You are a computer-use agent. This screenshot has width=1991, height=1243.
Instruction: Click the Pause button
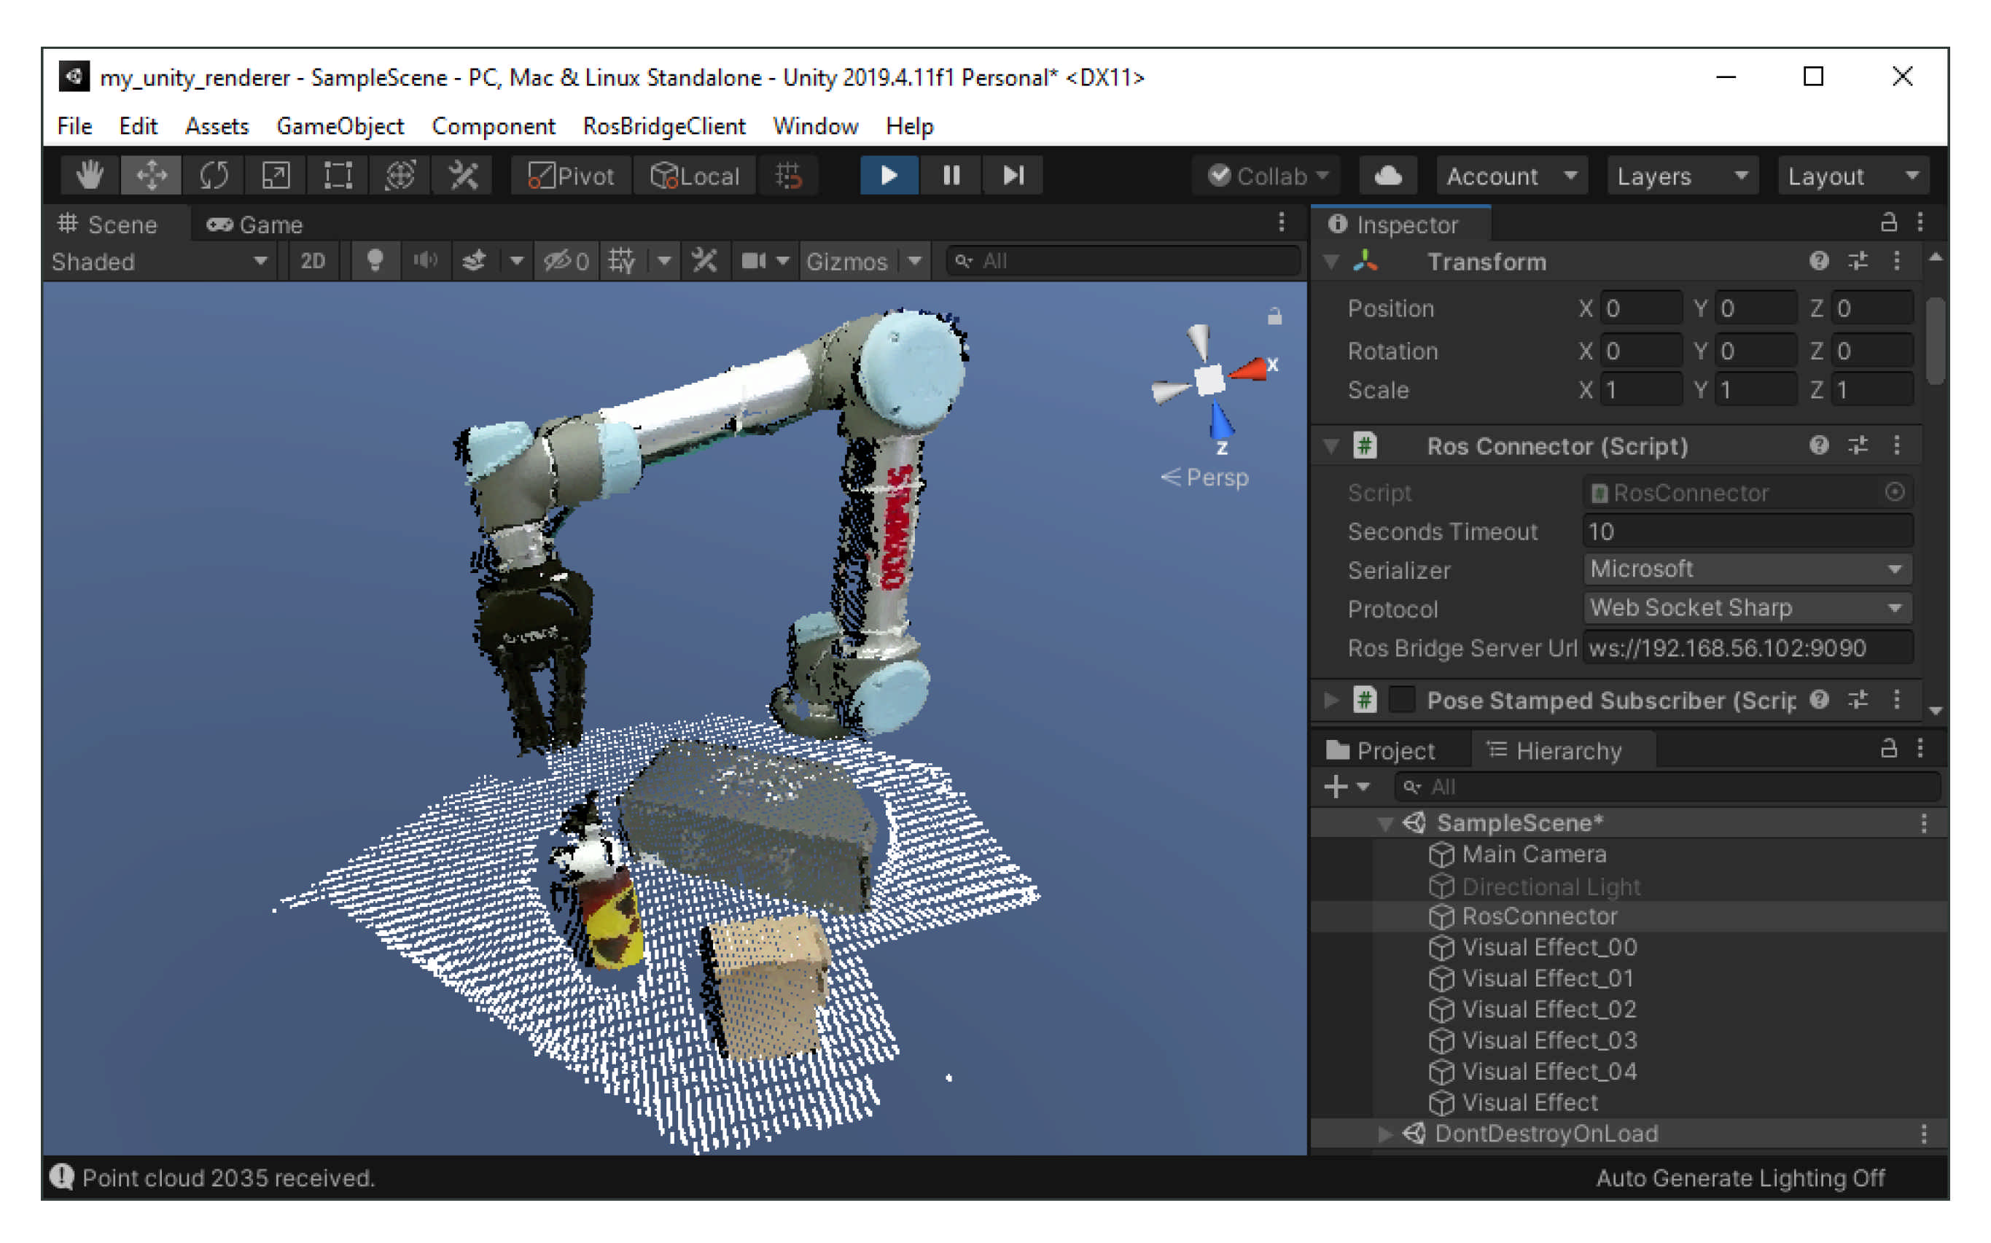(x=952, y=176)
